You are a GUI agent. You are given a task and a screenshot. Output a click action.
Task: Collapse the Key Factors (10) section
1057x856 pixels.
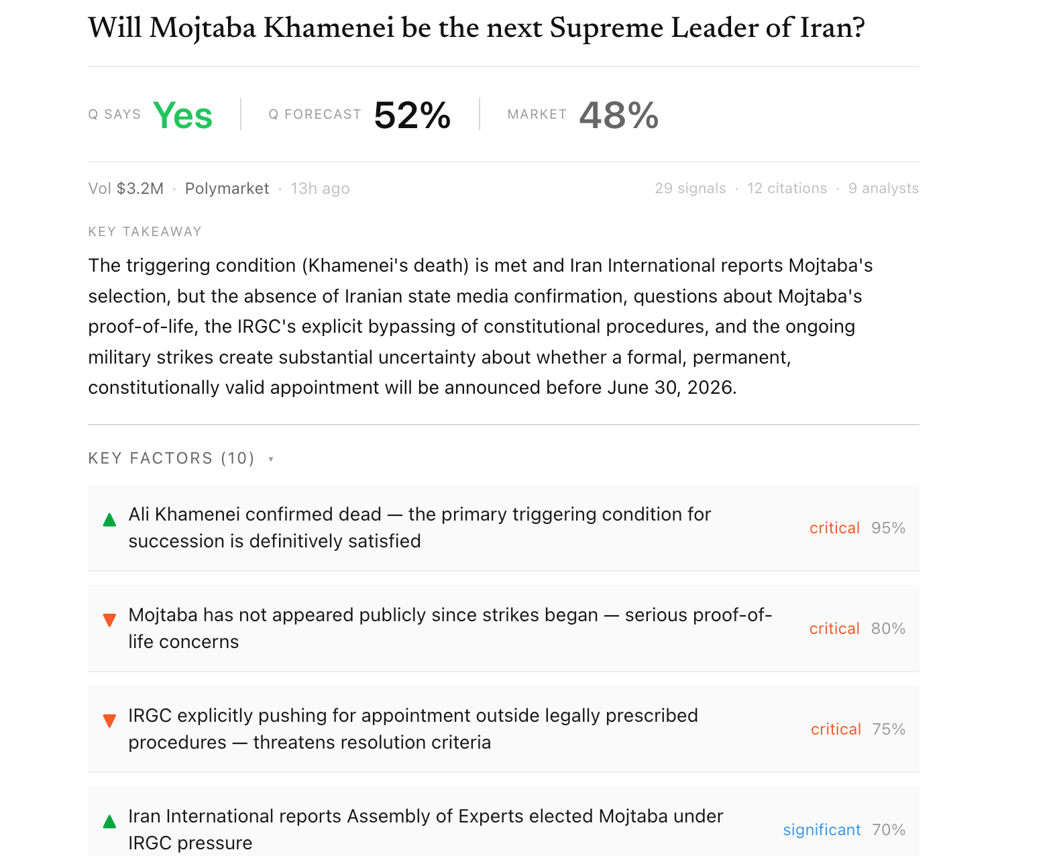[181, 458]
